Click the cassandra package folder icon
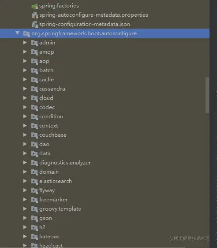Image resolution: width=217 pixels, height=248 pixels. tap(34, 89)
